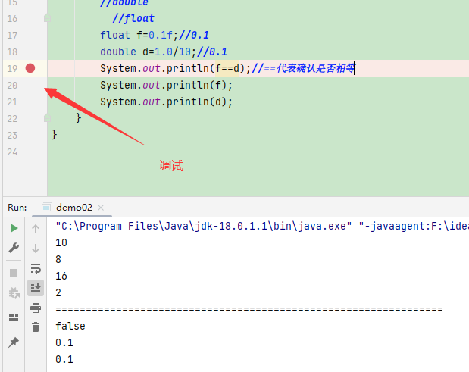This screenshot has width=469, height=372.
Task: Open run configuration wrench icon
Action: (x=14, y=248)
